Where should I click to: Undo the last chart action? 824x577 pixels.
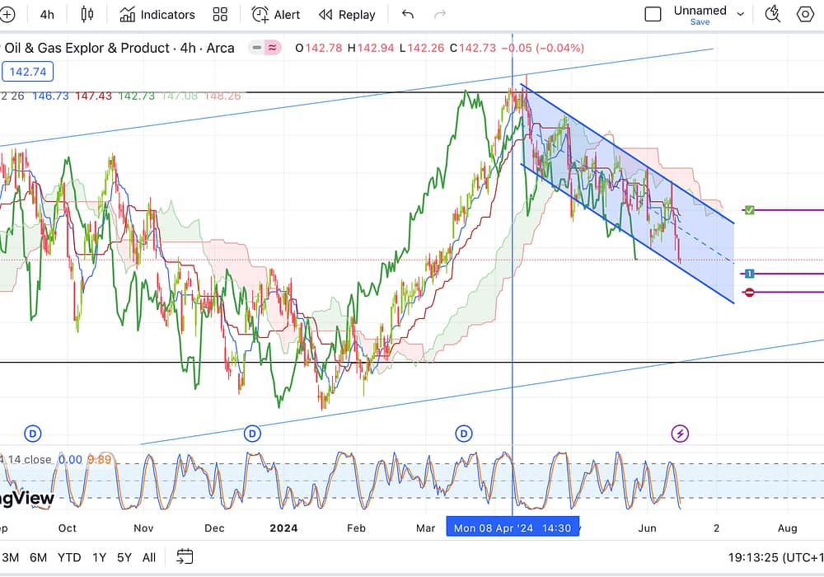(407, 14)
